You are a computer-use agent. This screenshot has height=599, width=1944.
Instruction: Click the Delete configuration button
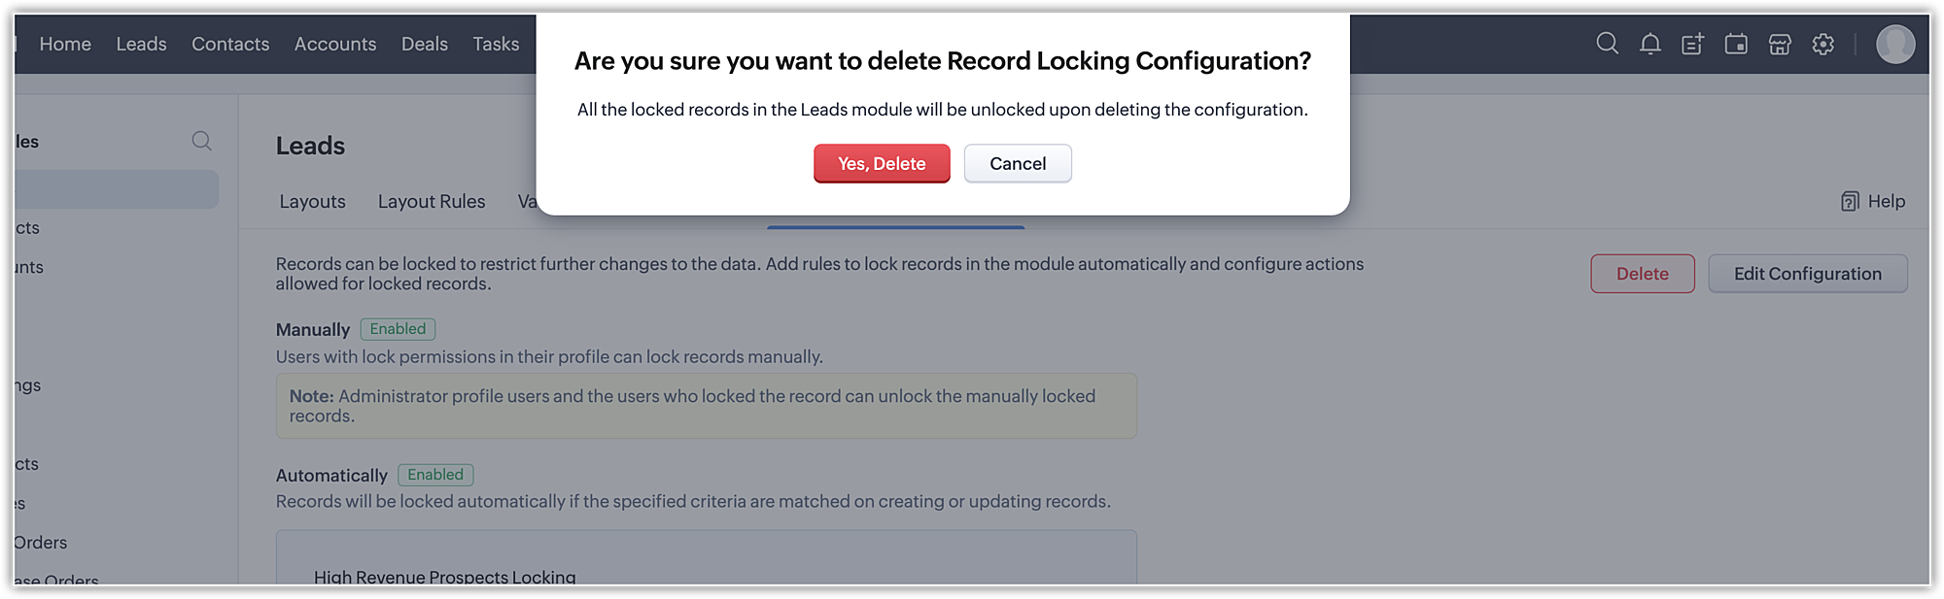tap(1642, 274)
